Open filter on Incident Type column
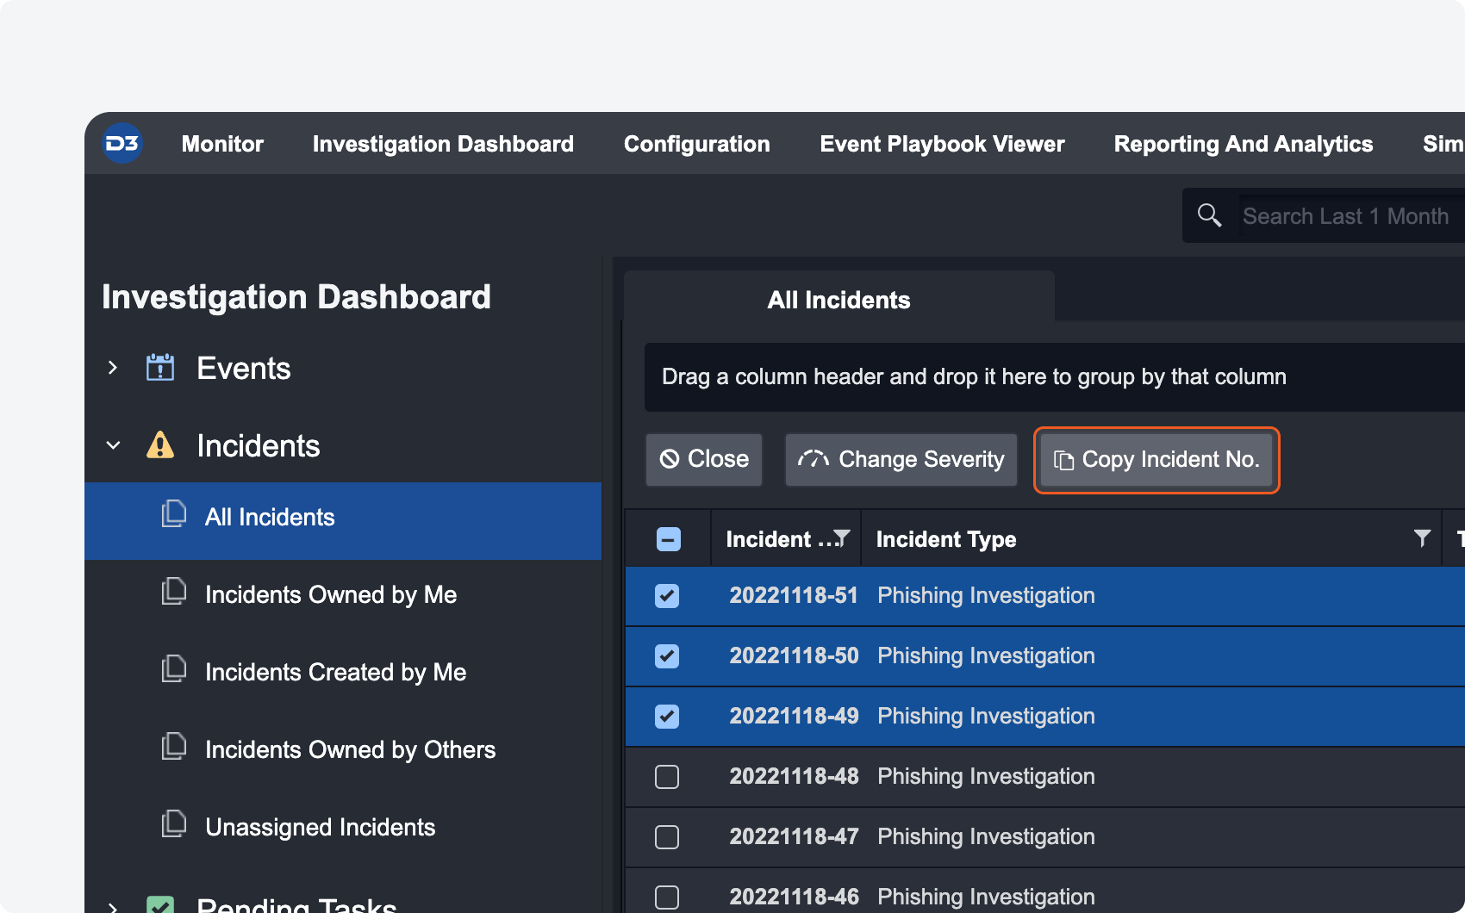The height and width of the screenshot is (913, 1465). 1422,538
